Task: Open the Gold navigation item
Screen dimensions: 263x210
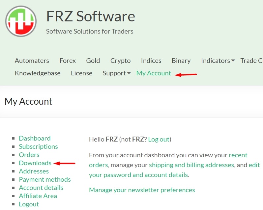Action: (93, 61)
